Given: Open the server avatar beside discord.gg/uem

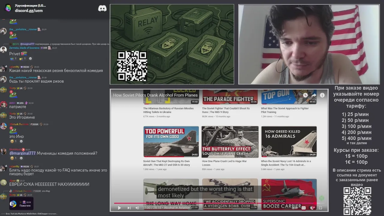Looking at the screenshot, I should click(8, 8).
